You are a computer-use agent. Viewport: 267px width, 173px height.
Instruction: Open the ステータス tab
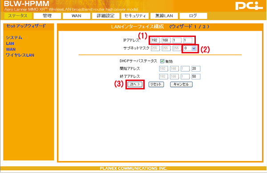[18, 16]
